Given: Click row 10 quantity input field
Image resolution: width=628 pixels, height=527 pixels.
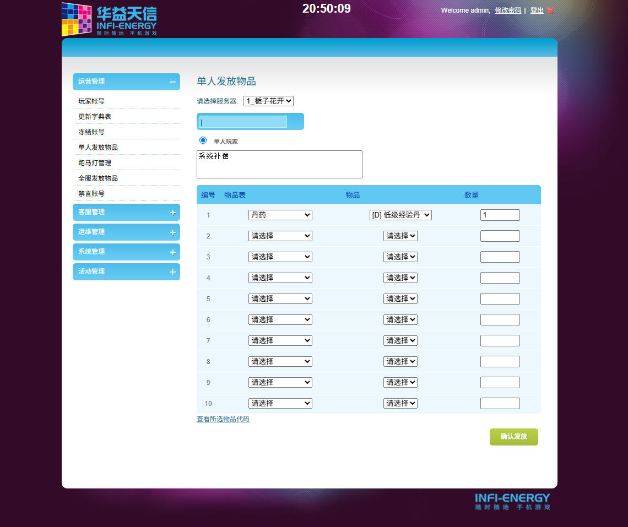Looking at the screenshot, I should point(500,403).
